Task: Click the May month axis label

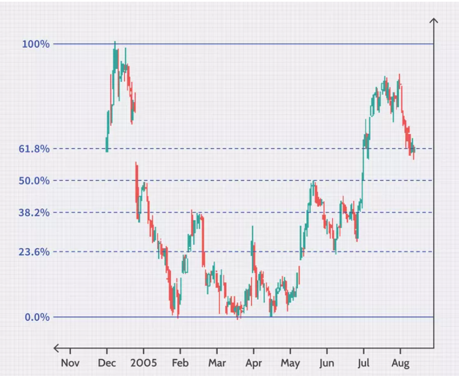Action: tap(290, 364)
